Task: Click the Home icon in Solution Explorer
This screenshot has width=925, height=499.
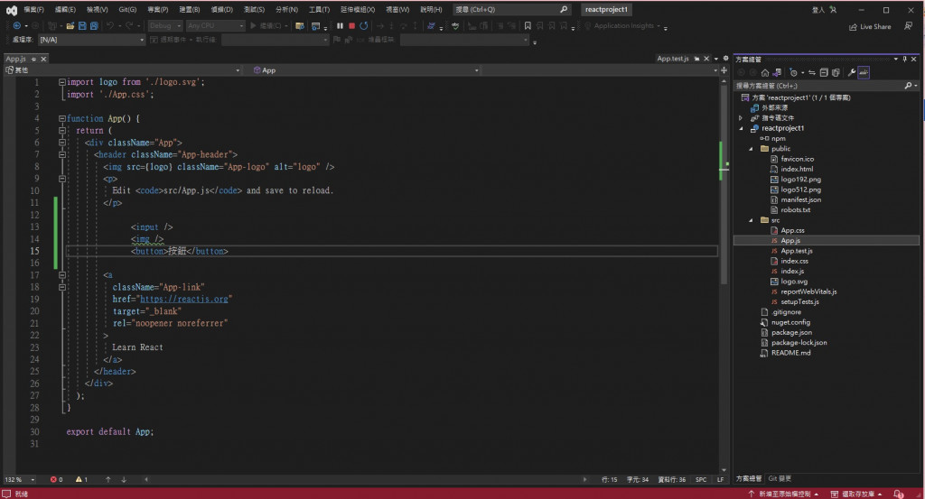Action: click(x=765, y=72)
